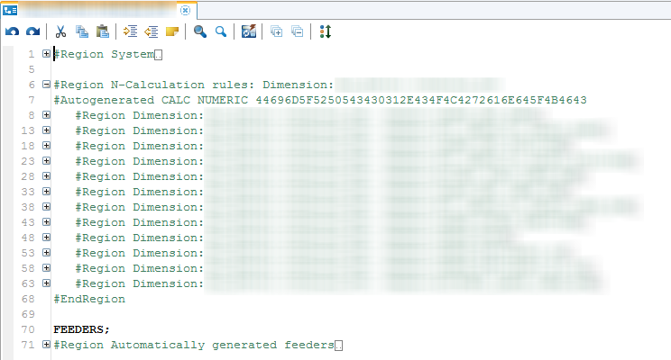
Task: Click the Undo arrow icon
Action: click(x=12, y=31)
